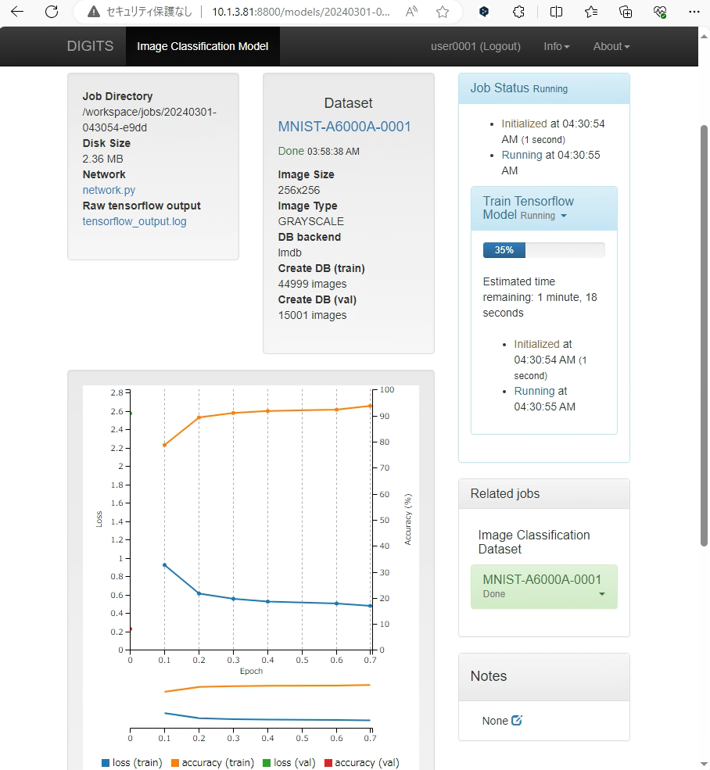Select Image Classification Model navbar tab
The height and width of the screenshot is (770, 710).
[203, 46]
